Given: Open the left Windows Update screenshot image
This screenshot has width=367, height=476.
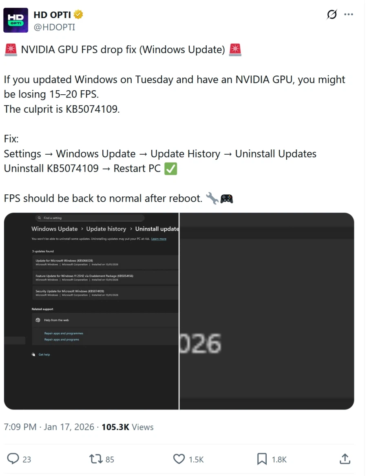Looking at the screenshot, I should pyautogui.click(x=91, y=311).
